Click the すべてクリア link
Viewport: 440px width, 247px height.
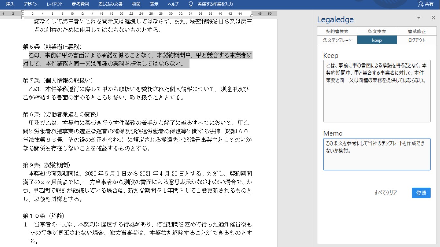(x=385, y=193)
